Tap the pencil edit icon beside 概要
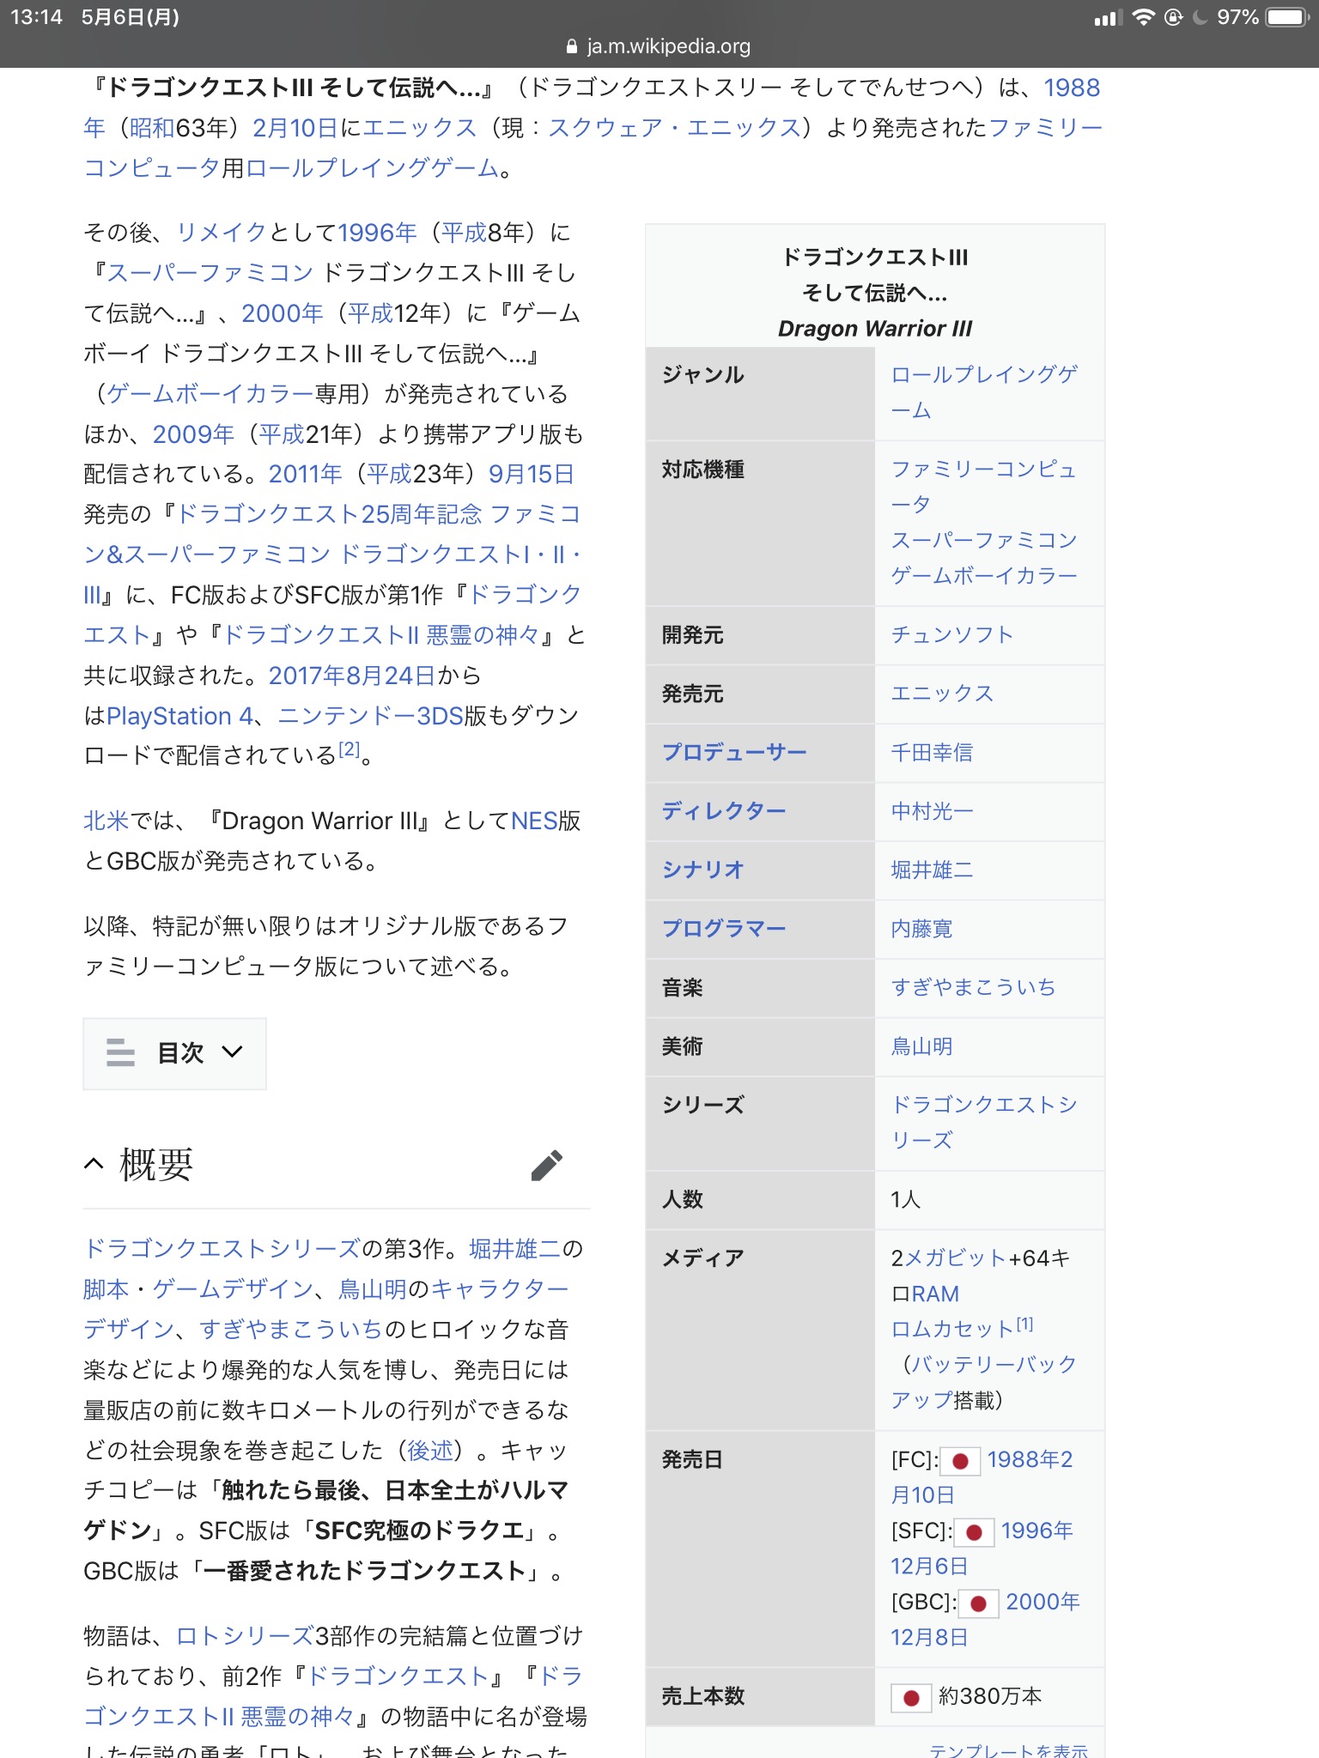This screenshot has width=1319, height=1758. coord(546,1165)
